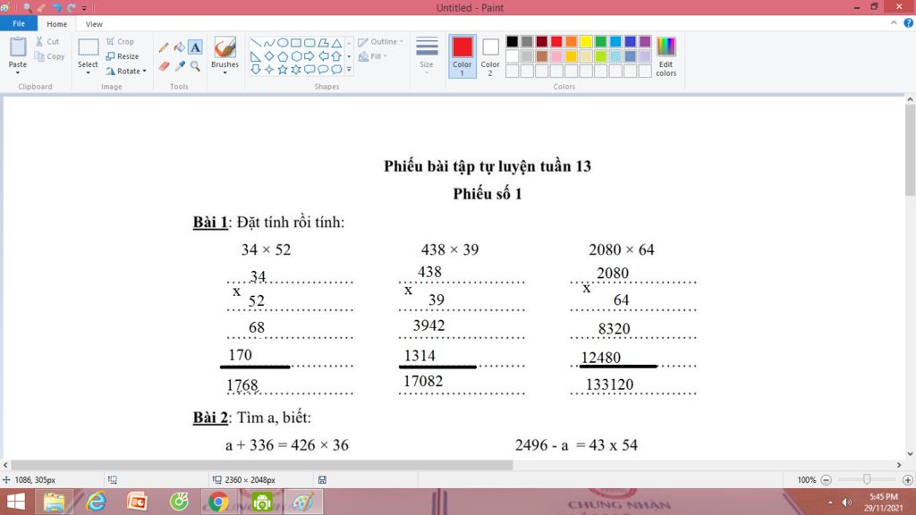This screenshot has width=916, height=515.
Task: Open the shape Outline dropdown
Action: click(x=380, y=41)
